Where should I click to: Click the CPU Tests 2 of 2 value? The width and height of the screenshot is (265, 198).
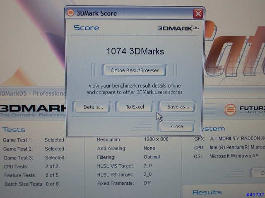52,167
